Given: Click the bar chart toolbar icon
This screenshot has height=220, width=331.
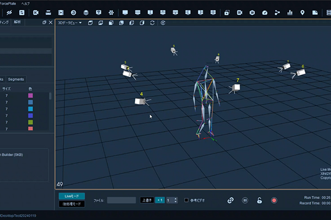Looking at the screenshot, I should (290, 12).
